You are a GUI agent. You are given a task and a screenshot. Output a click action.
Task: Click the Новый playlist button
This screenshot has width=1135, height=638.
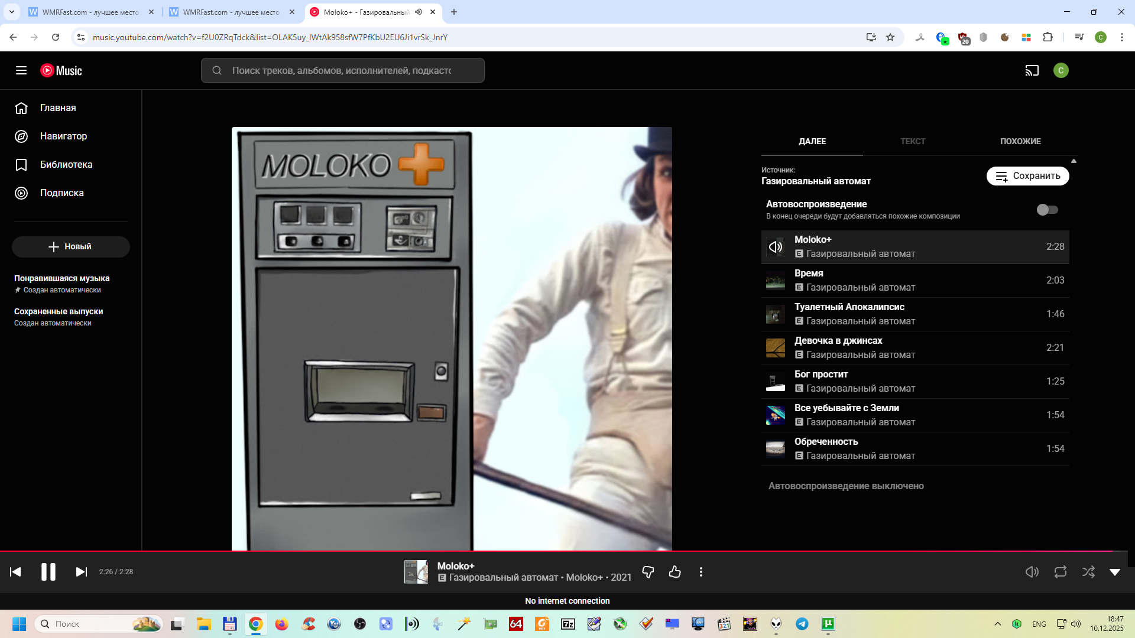(71, 247)
